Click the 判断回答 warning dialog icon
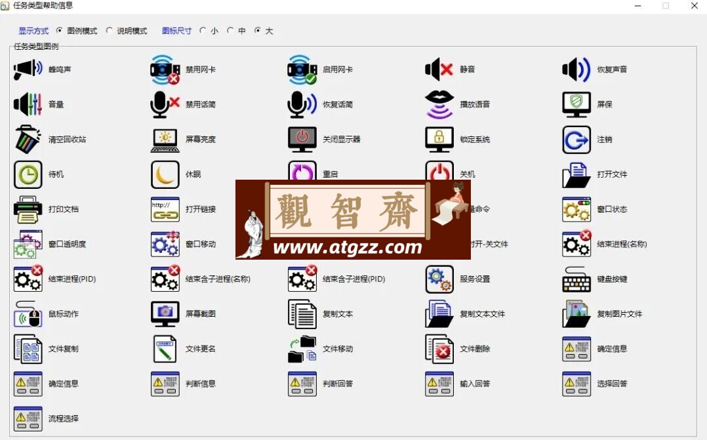Image resolution: width=707 pixels, height=440 pixels. click(x=302, y=384)
